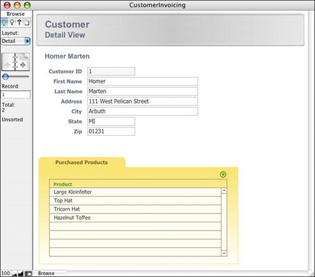The width and height of the screenshot is (315, 277).
Task: Switch to Find mode magnifier icon
Action: (12, 23)
